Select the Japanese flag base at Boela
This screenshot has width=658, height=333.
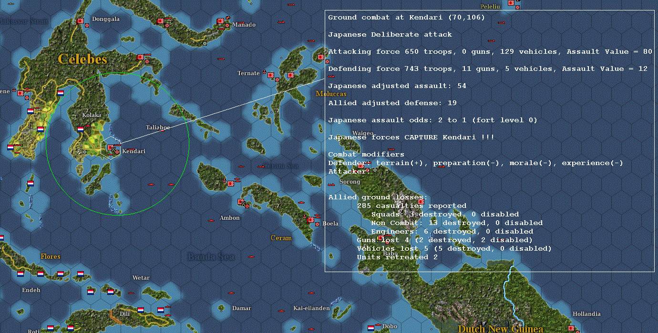point(311,220)
